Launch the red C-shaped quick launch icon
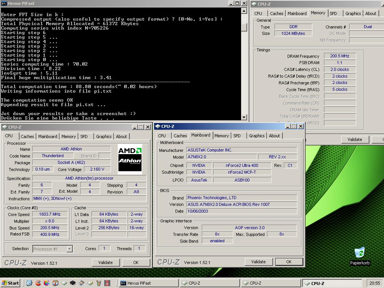Viewport: 384px width, 288px height. click(38, 283)
